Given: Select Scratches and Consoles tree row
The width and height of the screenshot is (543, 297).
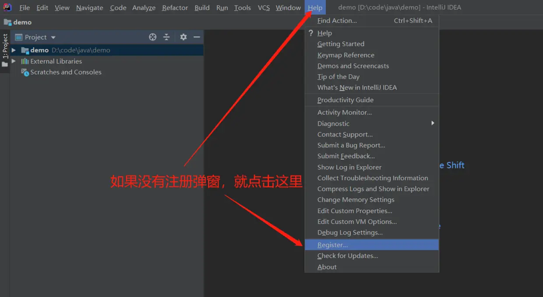Looking at the screenshot, I should [107, 72].
